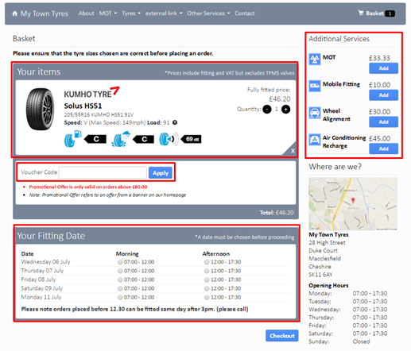Click the fuel rating C label
This screenshot has height=351, width=411.
[95, 139]
